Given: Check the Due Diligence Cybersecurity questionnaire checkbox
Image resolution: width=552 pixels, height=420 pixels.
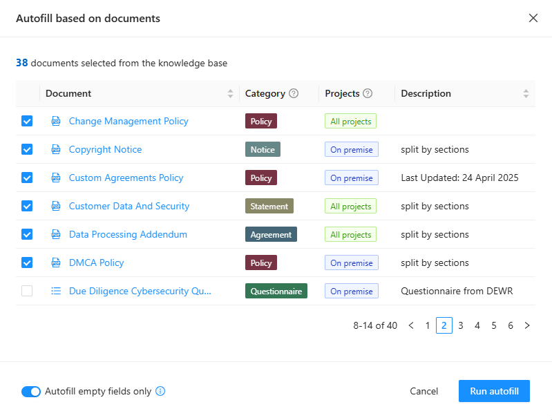Looking at the screenshot, I should tap(27, 292).
